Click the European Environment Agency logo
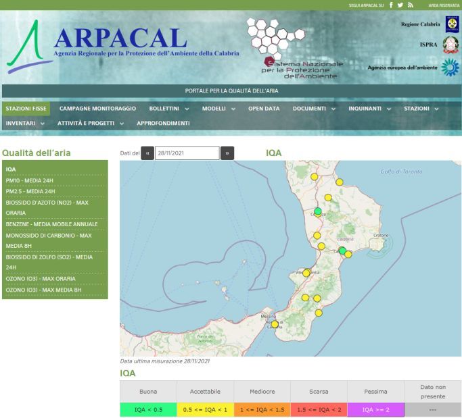462x418 pixels. [450, 67]
